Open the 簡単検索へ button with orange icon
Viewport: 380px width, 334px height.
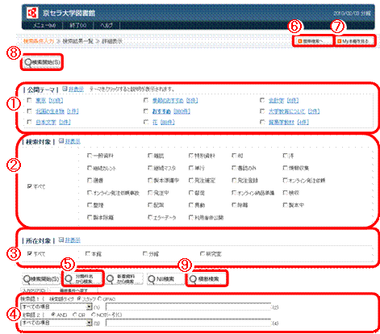(x=313, y=41)
